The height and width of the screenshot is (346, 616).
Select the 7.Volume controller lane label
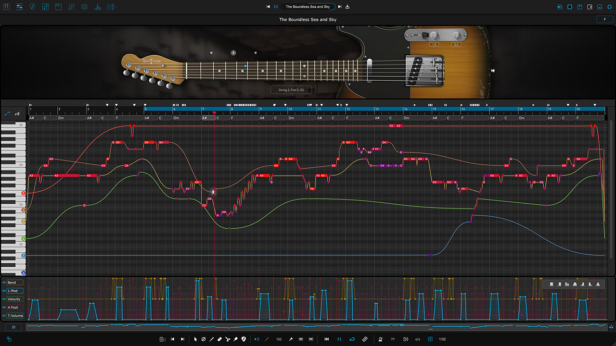14,316
